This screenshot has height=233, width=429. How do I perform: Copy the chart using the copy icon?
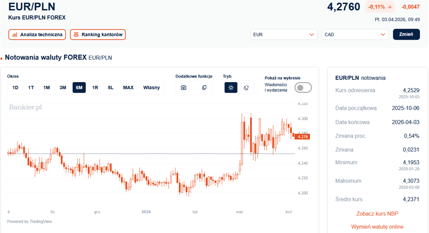(204, 88)
